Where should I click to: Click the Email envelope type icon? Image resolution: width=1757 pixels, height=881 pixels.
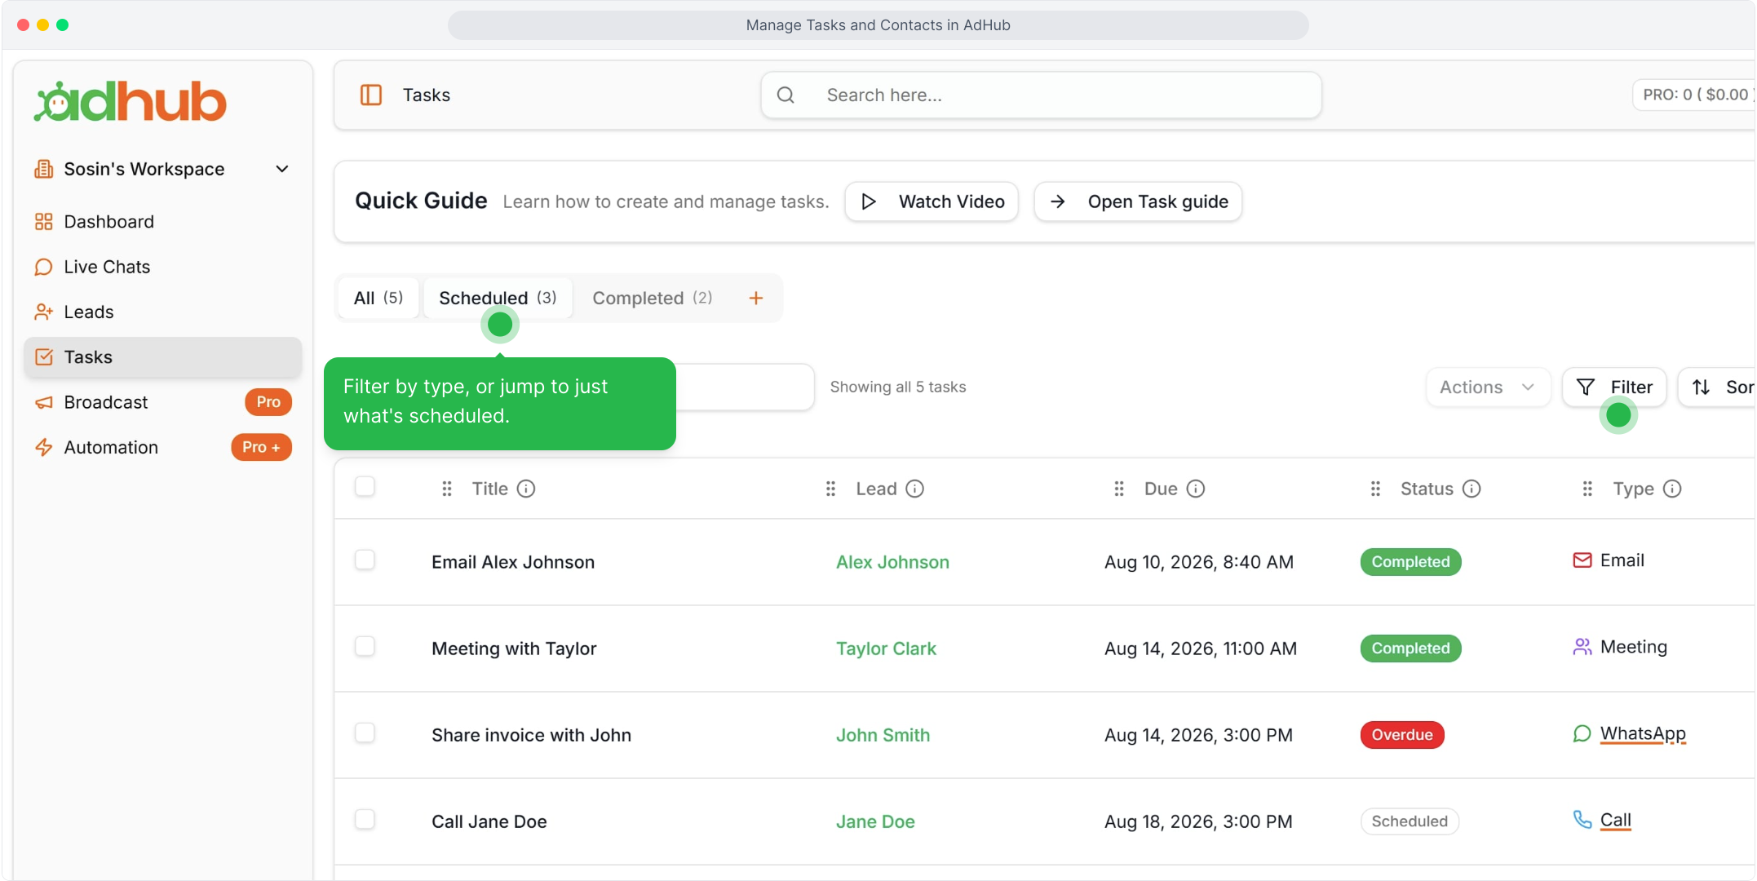(1582, 560)
